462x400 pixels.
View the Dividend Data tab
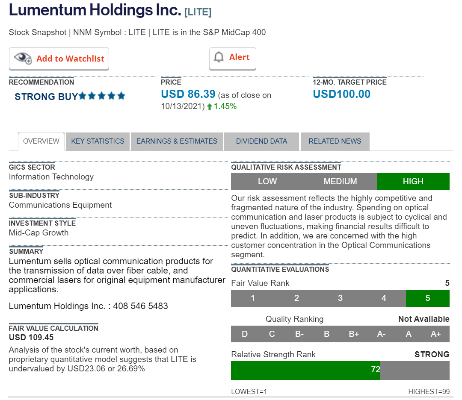point(261,141)
